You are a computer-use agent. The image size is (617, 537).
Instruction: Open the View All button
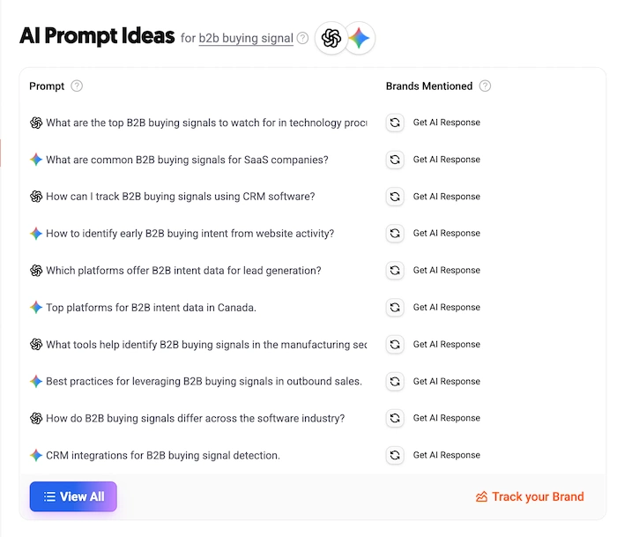[x=73, y=496]
